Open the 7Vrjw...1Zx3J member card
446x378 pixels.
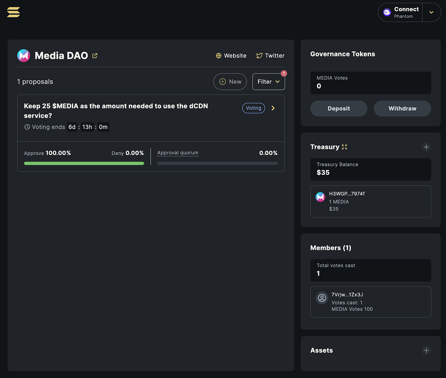pos(370,302)
